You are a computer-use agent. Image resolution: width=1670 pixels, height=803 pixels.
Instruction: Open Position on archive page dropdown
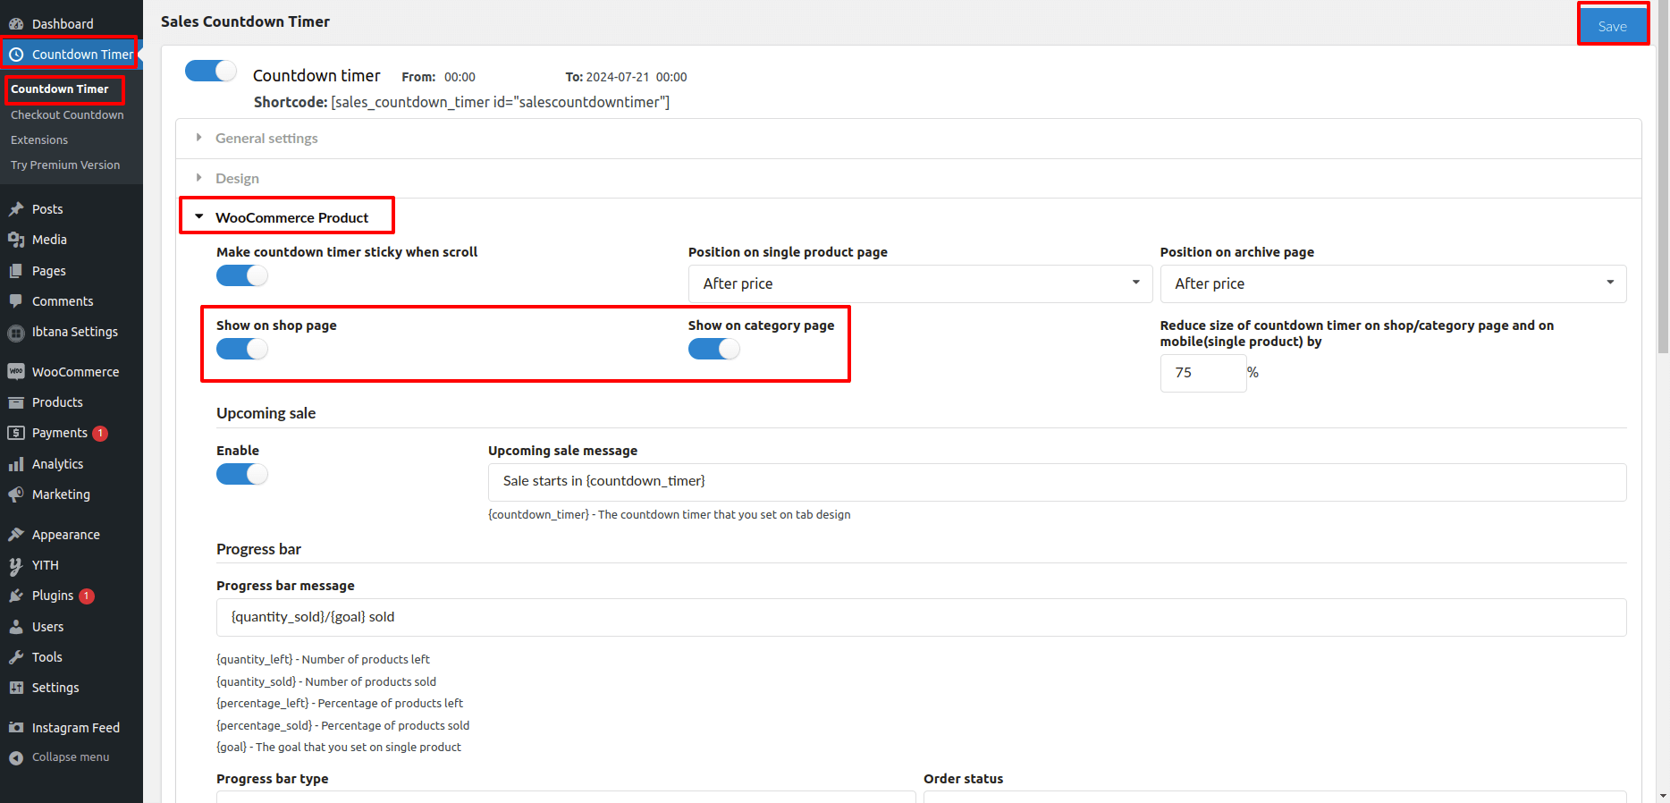coord(1392,283)
